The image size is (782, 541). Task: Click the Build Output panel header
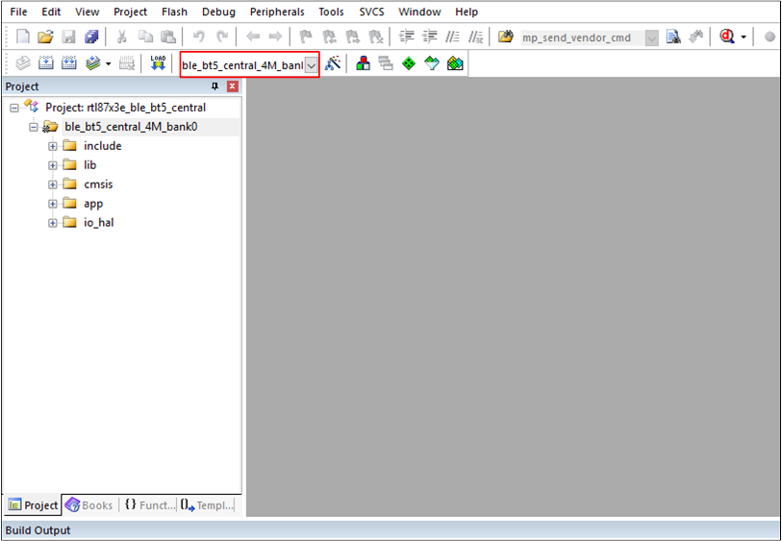coord(391,530)
